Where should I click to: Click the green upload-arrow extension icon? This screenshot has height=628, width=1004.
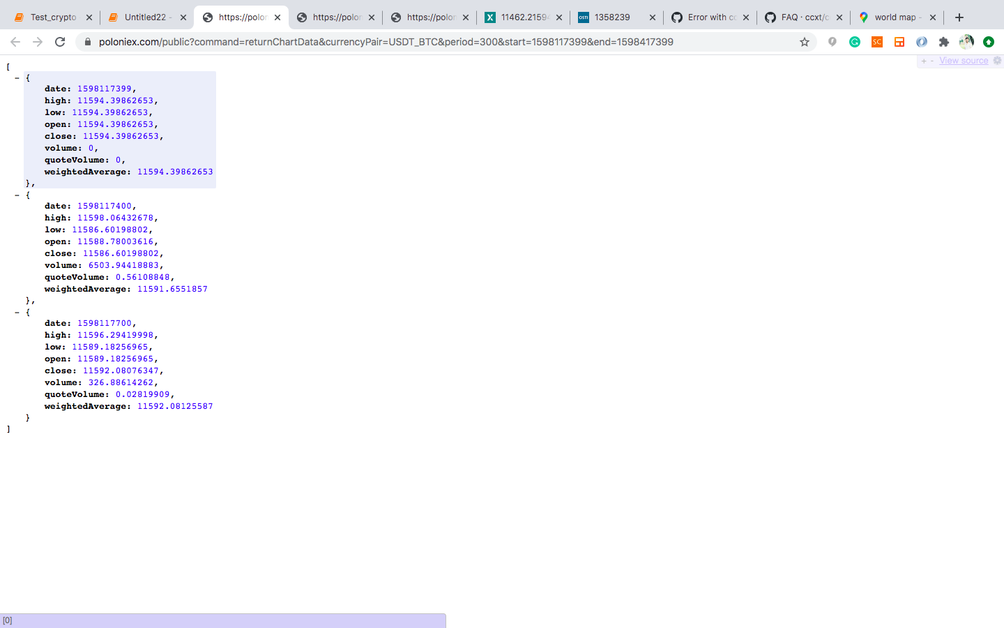click(x=989, y=42)
